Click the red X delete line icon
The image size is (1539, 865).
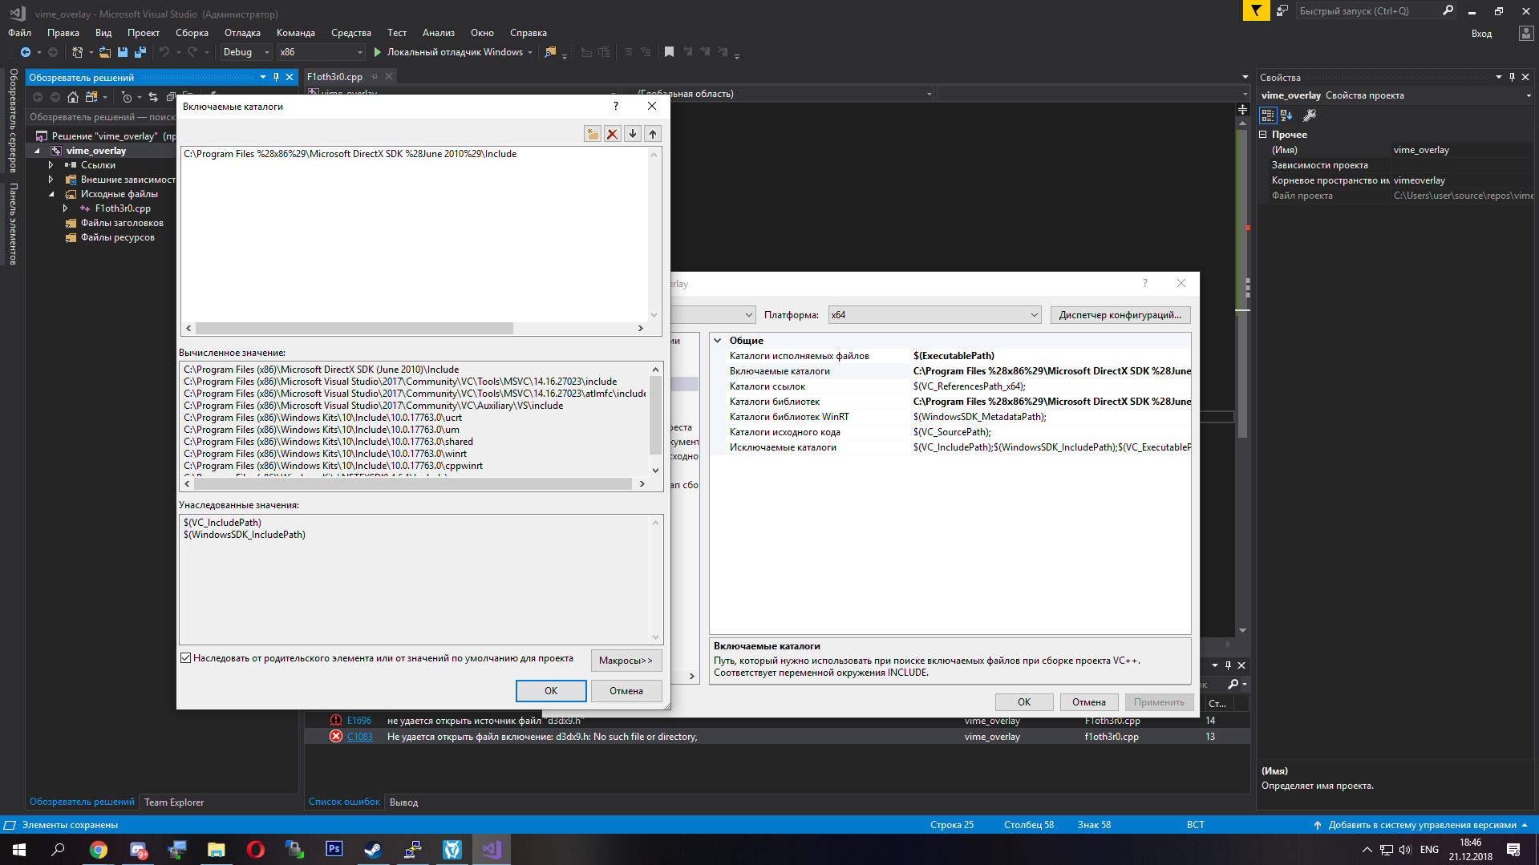click(612, 134)
